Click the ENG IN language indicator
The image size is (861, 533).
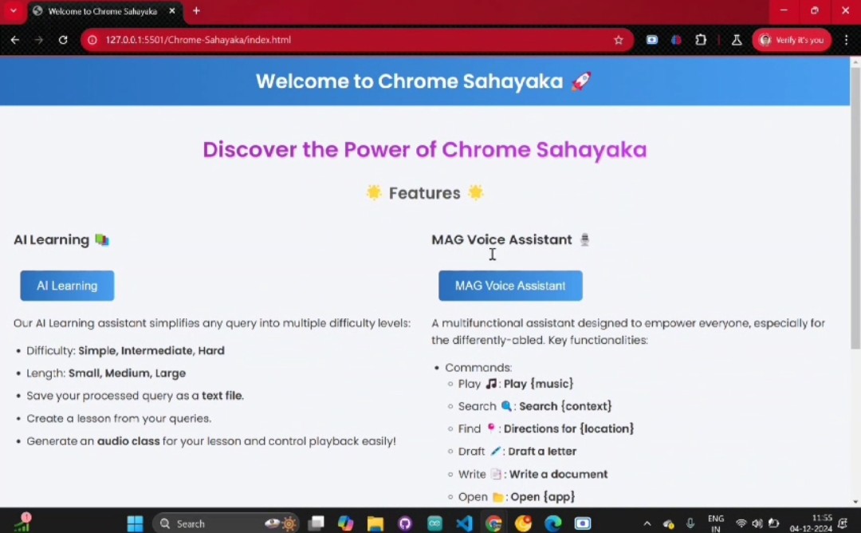[715, 523]
